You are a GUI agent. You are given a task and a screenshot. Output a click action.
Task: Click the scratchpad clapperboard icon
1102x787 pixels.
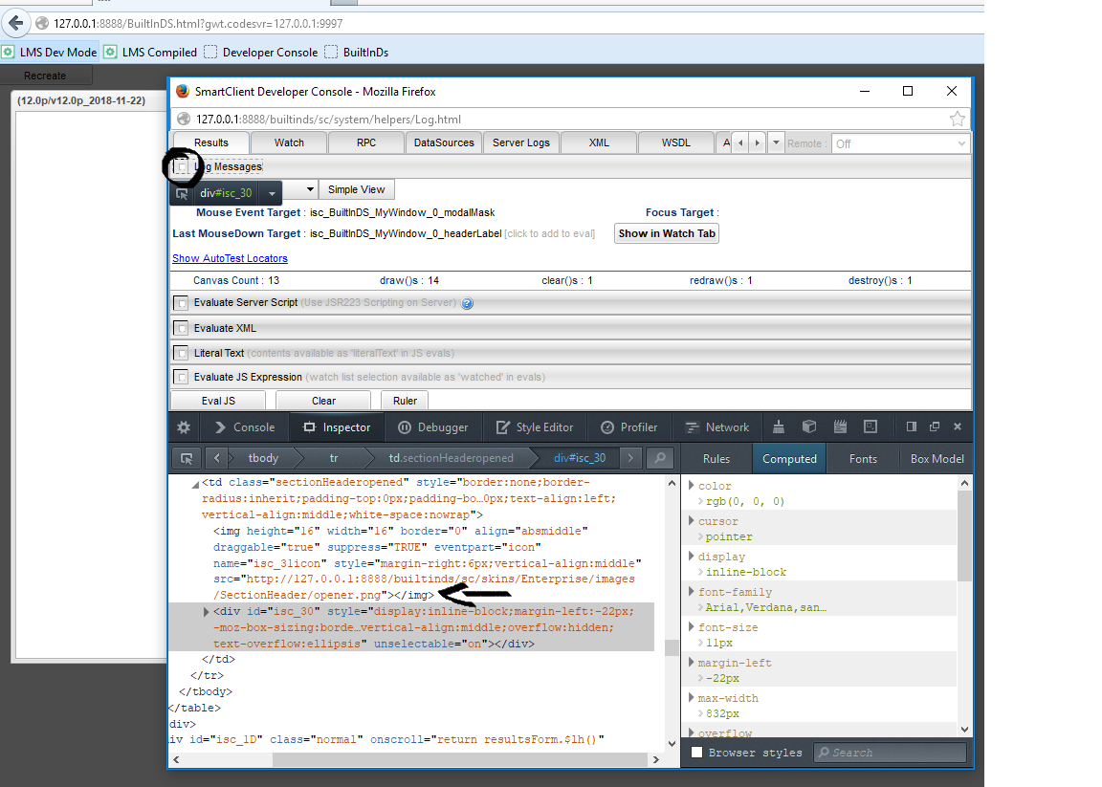pos(839,426)
